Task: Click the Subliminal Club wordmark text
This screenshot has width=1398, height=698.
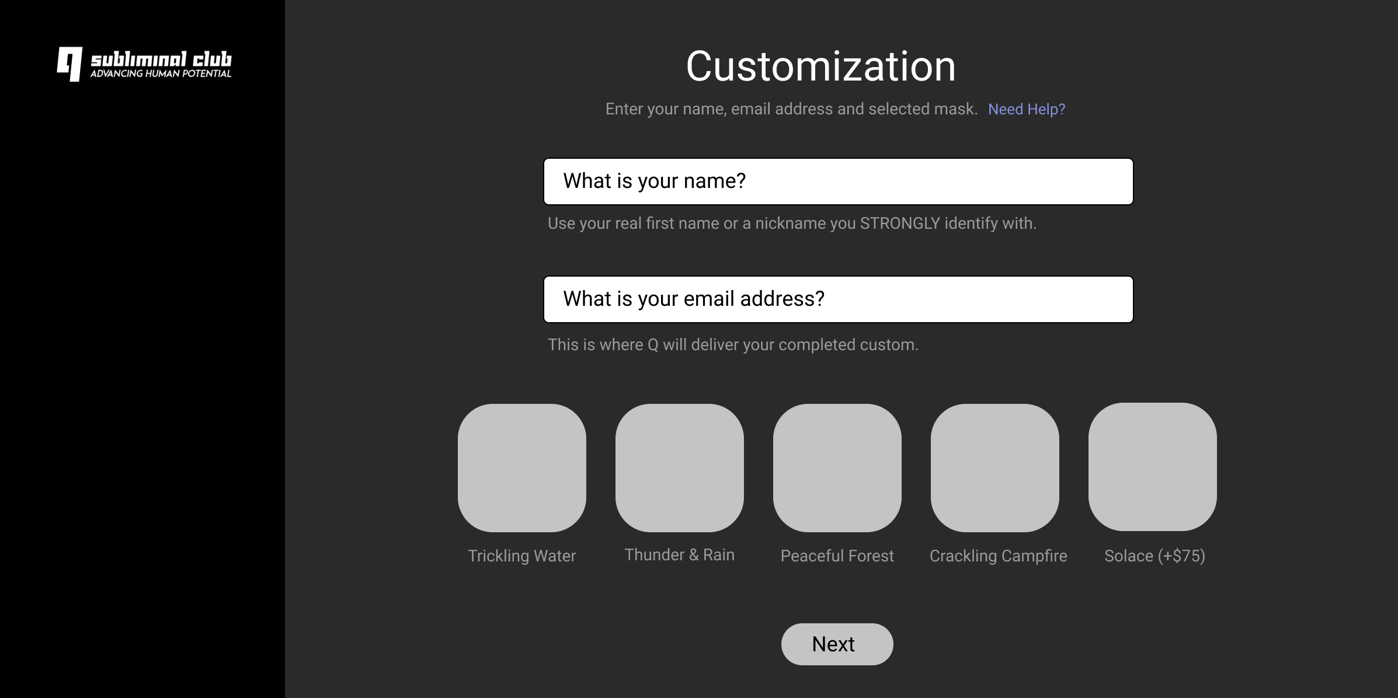Action: pos(161,59)
